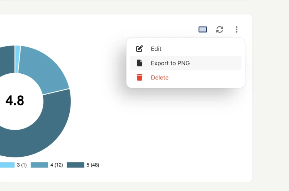This screenshot has height=191, width=289.
Task: Click the red trash can icon
Action: tap(139, 78)
